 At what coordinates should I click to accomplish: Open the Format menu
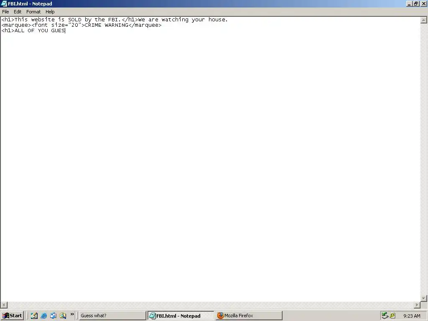33,12
